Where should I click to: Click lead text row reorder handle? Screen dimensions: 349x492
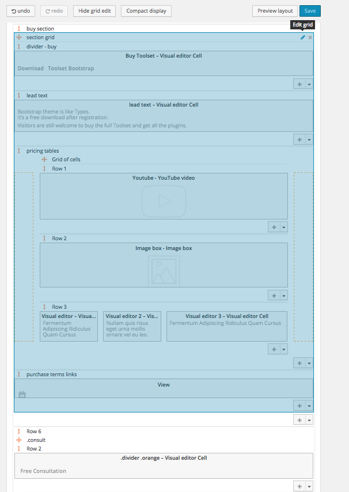point(19,96)
